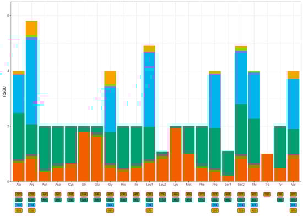
Task: Select the blue codon label under Pro
Action: (x=215, y=205)
